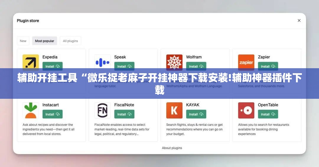Select the Most popular tab
The height and width of the screenshot is (167, 319).
click(45, 41)
